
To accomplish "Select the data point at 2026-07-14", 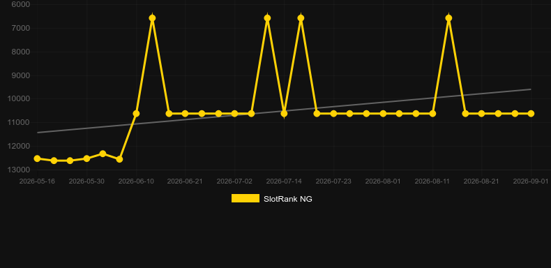I will coord(285,114).
